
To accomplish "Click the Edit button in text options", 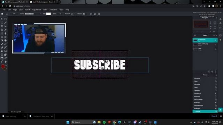I will tap(14, 14).
